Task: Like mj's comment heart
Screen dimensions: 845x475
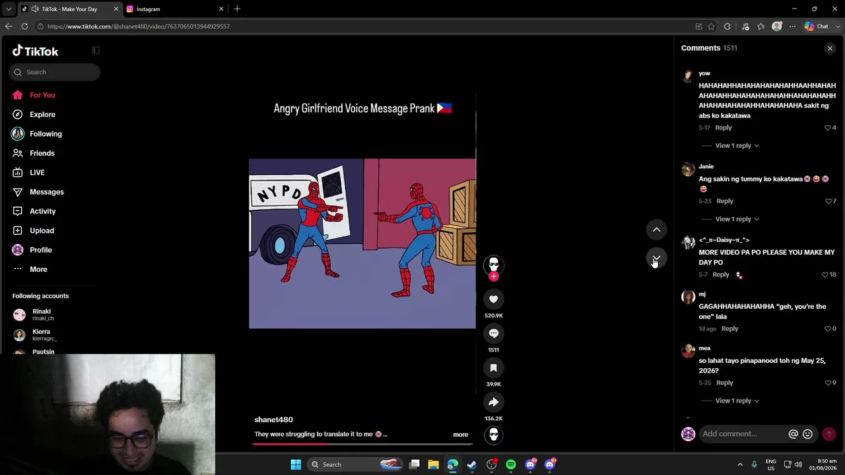Action: (x=828, y=329)
